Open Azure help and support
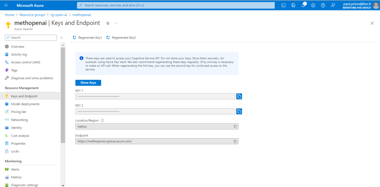The height and width of the screenshot is (187, 380). [323, 5]
